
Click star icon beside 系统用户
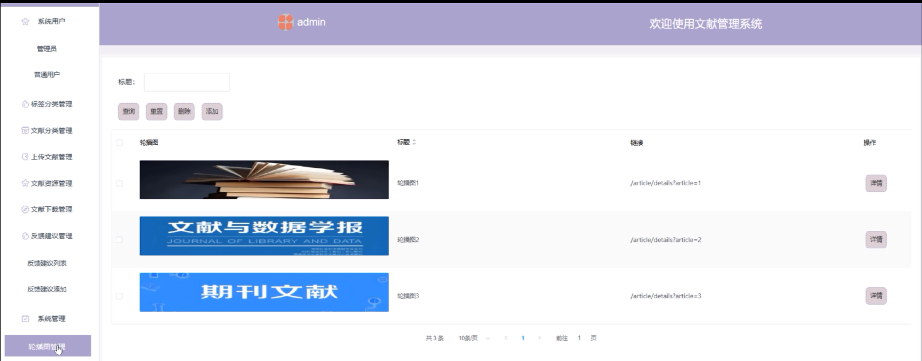click(25, 22)
